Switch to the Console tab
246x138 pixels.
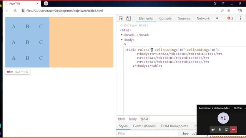click(x=165, y=18)
